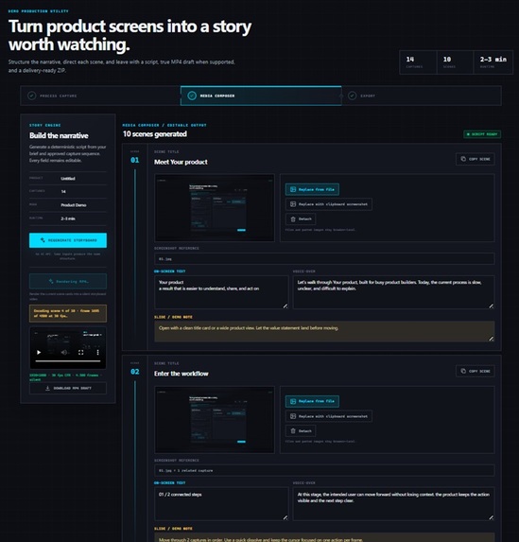Image resolution: width=519 pixels, height=542 pixels.
Task: Open the Process Capture step tab
Action: (x=100, y=96)
